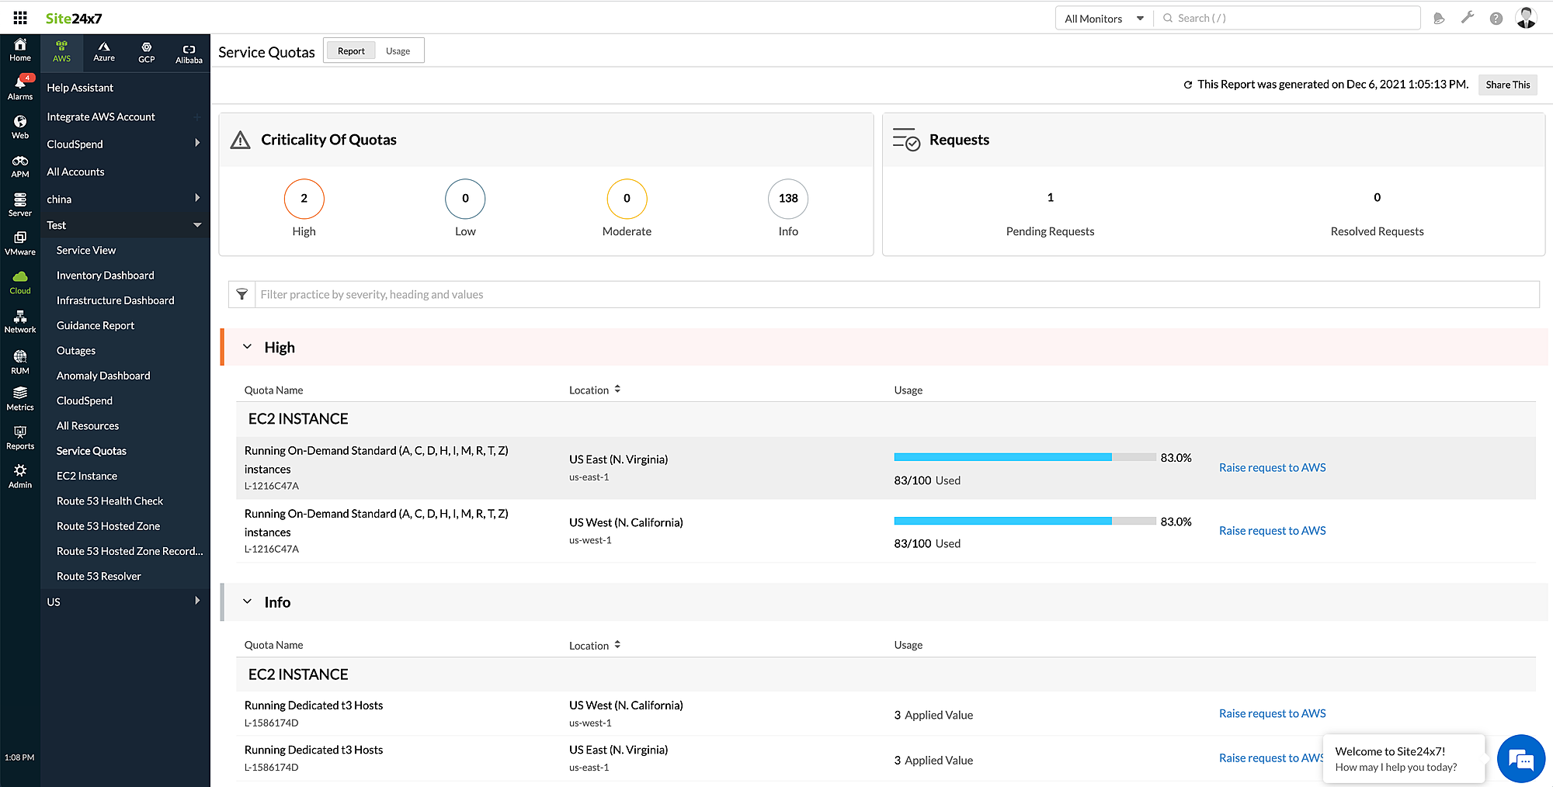This screenshot has height=787, width=1553.
Task: Open the All Monitors dropdown
Action: 1103,17
